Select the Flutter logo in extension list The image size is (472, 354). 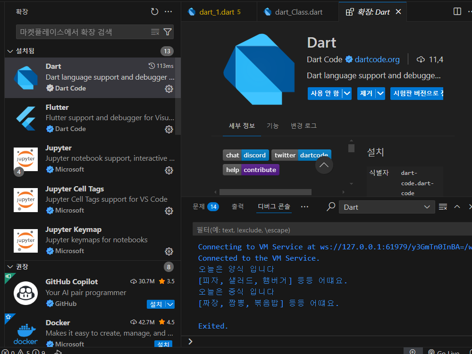coord(25,118)
